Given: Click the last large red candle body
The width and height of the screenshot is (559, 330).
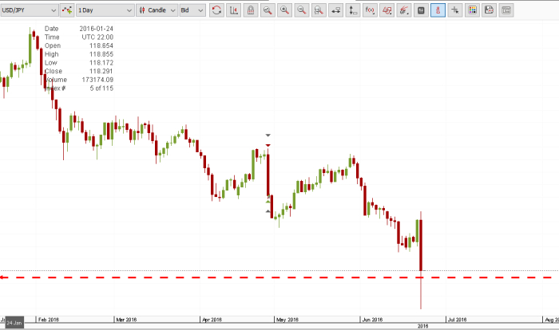Looking at the screenshot, I should pos(421,246).
